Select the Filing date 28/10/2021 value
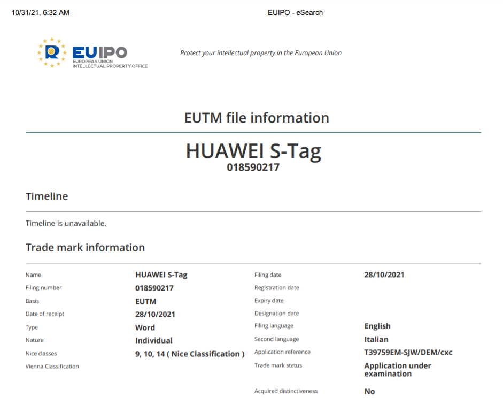Screen dimensions: 503x404 click(384, 275)
